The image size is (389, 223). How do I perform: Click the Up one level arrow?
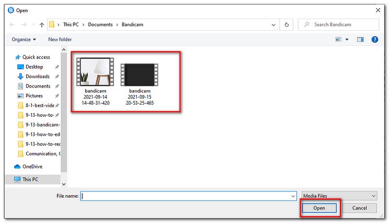pyautogui.click(x=42, y=25)
